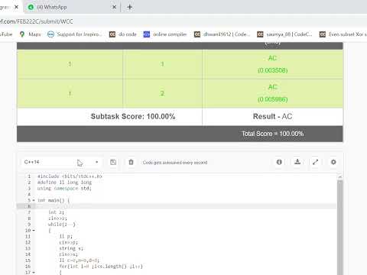This screenshot has height=275, width=367.
Task: Click the 'while(t--)' code line
Action: pos(62,225)
